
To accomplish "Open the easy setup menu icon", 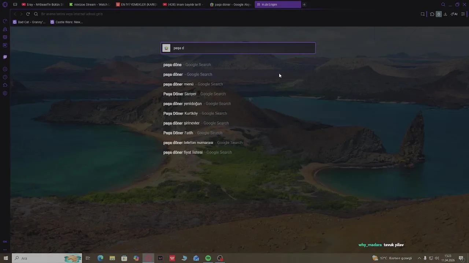I will click(463, 14).
